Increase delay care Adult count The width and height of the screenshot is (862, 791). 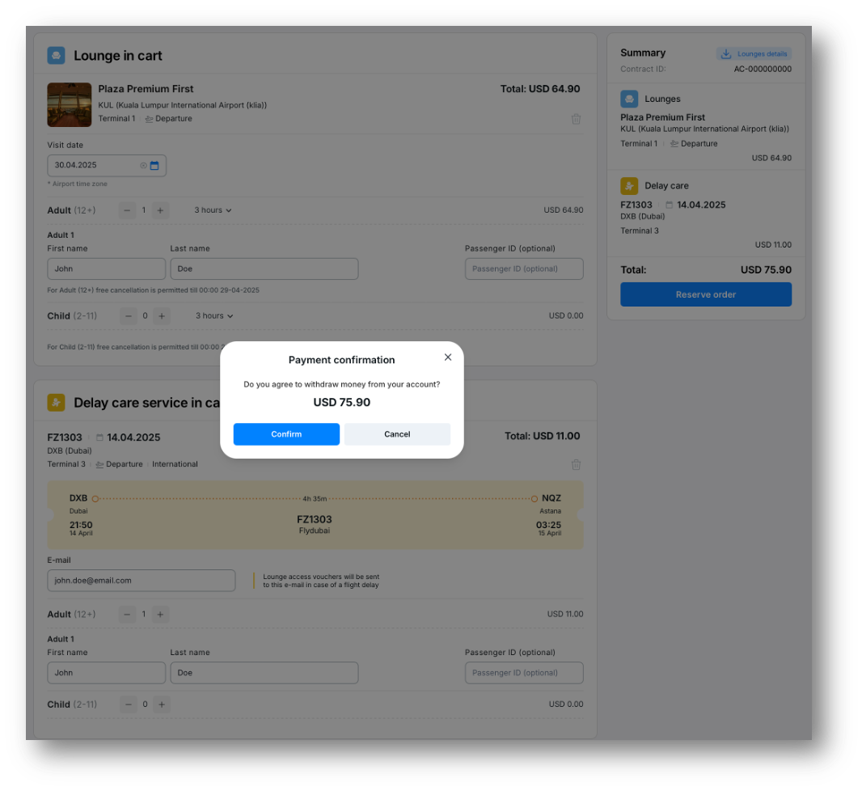pyautogui.click(x=160, y=615)
